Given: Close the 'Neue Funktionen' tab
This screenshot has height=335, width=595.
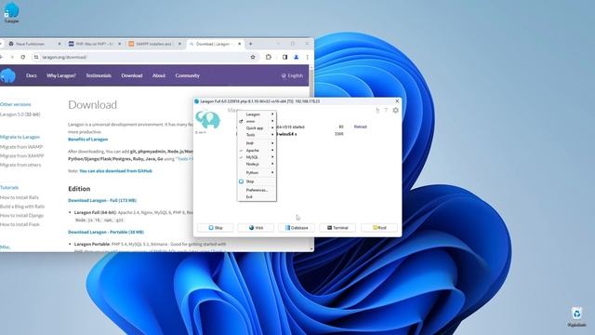Looking at the screenshot, I should coord(59,44).
